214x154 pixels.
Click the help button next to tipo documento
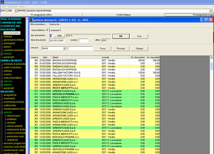[59, 36]
